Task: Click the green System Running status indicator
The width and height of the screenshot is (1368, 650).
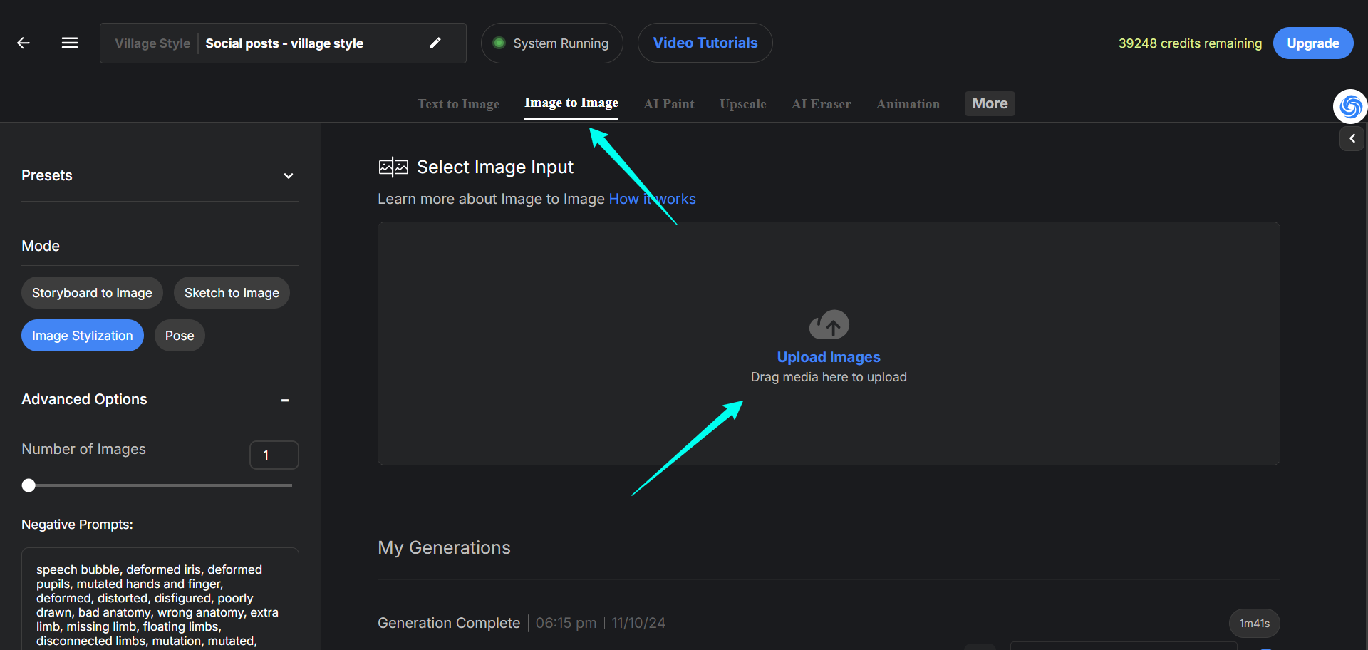Action: click(x=499, y=43)
